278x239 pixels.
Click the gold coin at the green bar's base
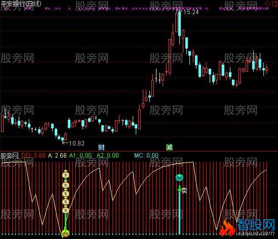click(66, 234)
